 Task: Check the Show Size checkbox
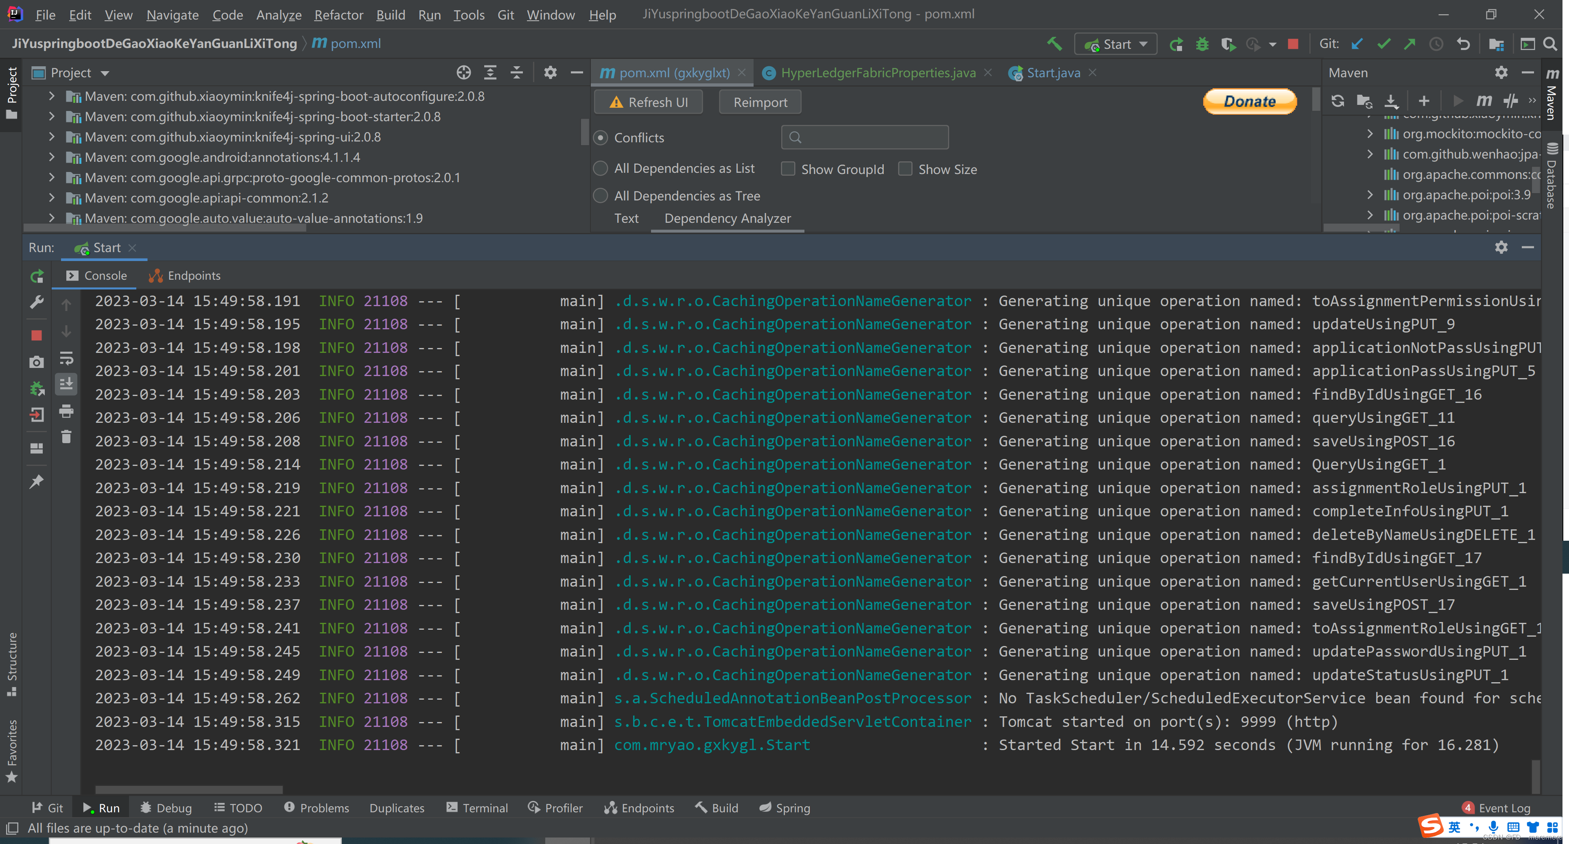coord(905,169)
